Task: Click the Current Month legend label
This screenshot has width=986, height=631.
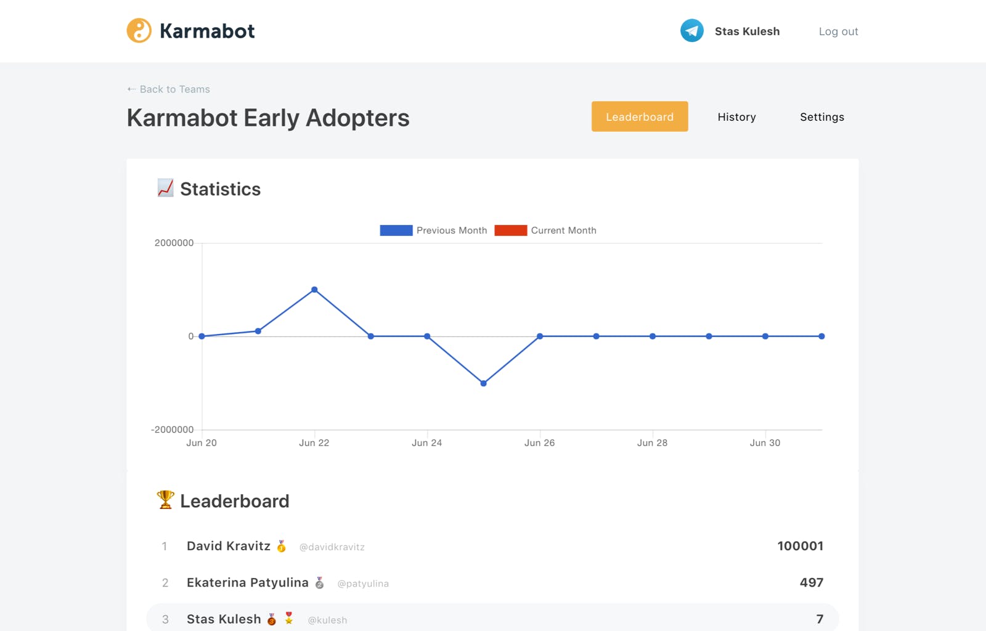Action: point(564,230)
